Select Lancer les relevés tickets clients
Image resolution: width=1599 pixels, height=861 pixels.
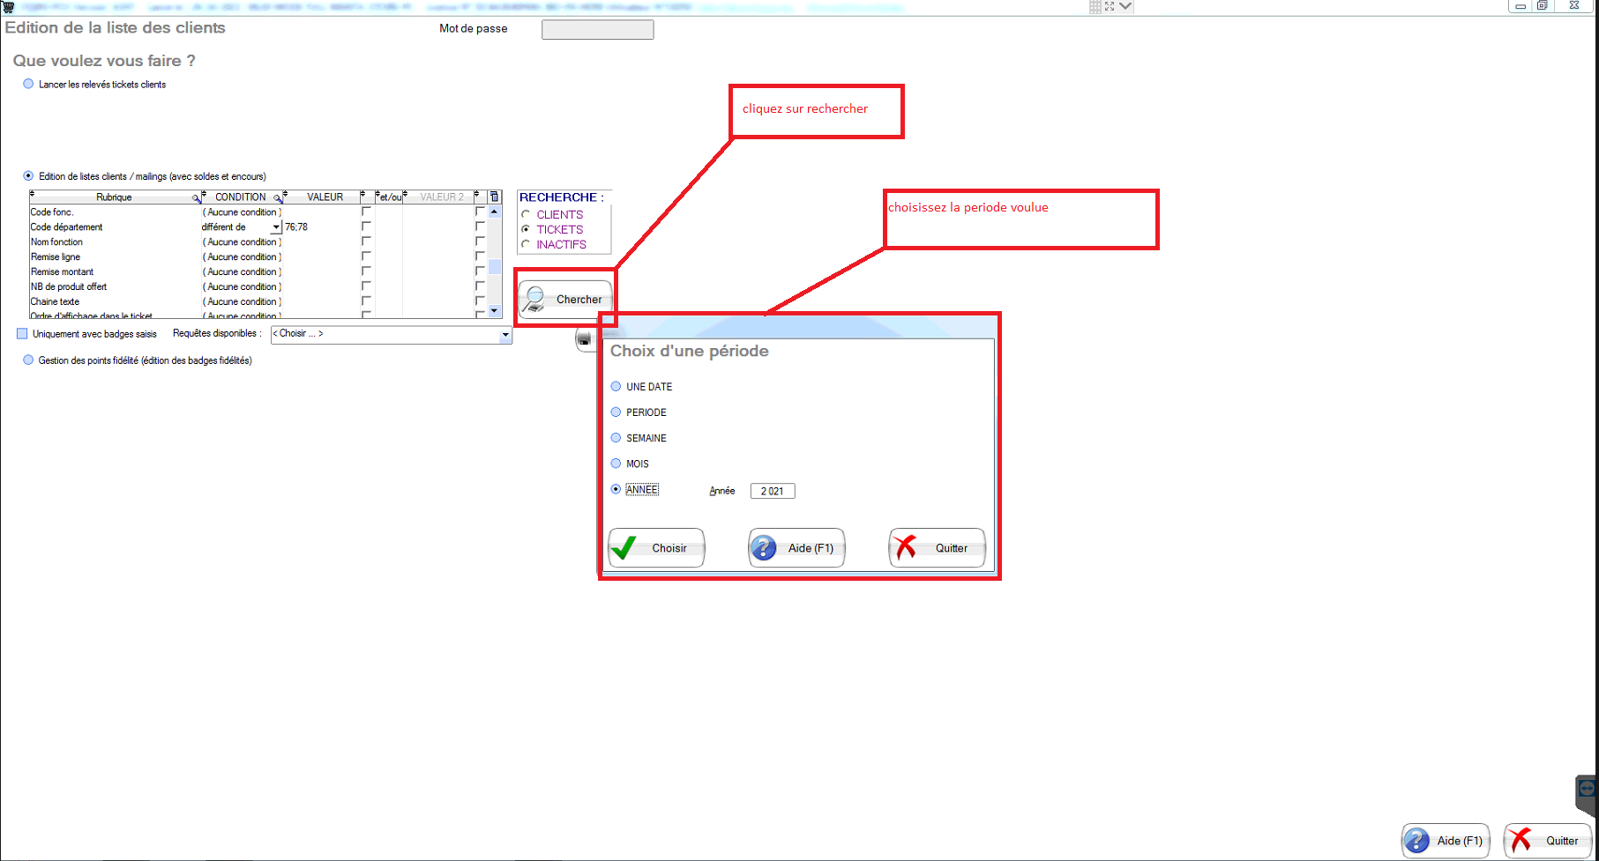pos(28,85)
